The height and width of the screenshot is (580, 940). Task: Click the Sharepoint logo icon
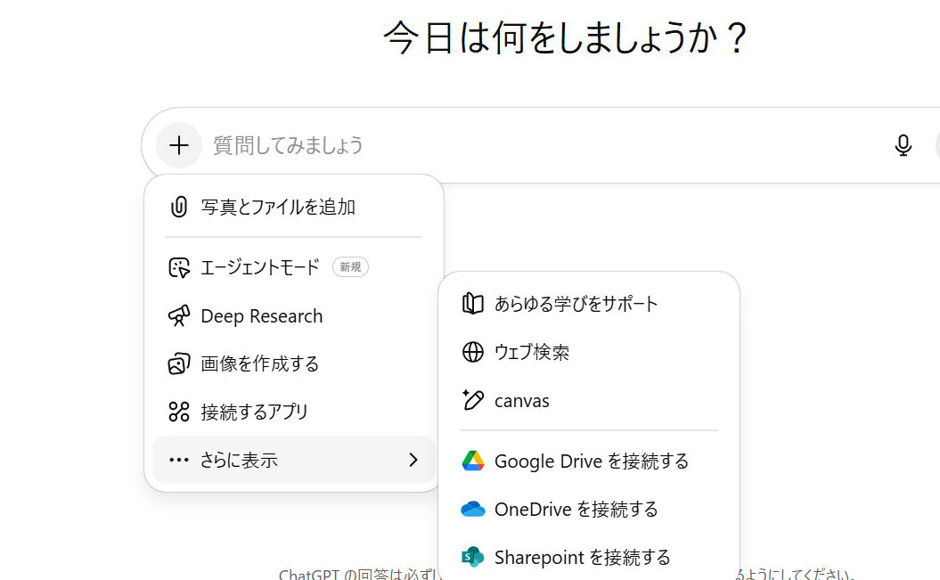472,558
